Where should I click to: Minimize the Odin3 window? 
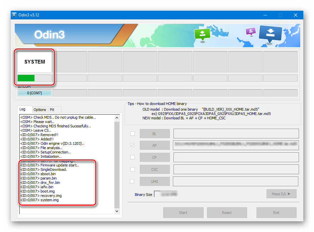coord(265,15)
